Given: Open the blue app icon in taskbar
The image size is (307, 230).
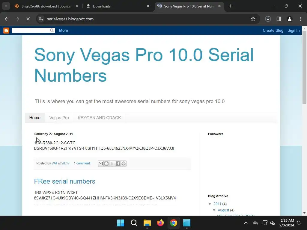Looking at the screenshot, I should pyautogui.click(x=186, y=223).
